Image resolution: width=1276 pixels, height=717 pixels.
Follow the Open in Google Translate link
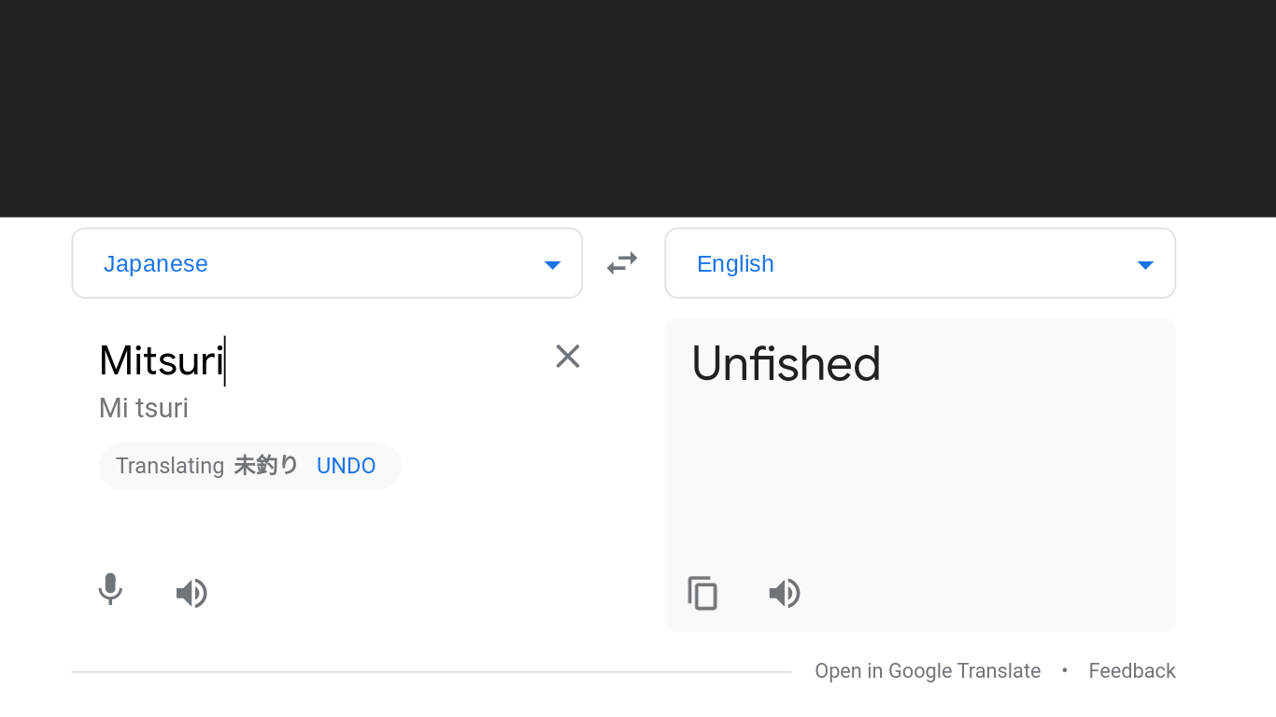[x=928, y=671]
